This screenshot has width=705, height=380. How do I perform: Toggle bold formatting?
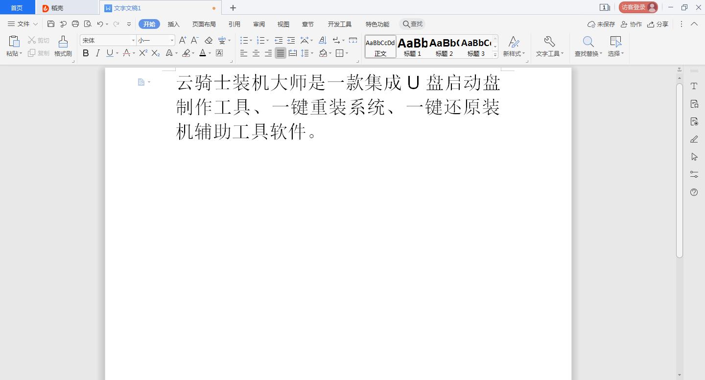86,53
